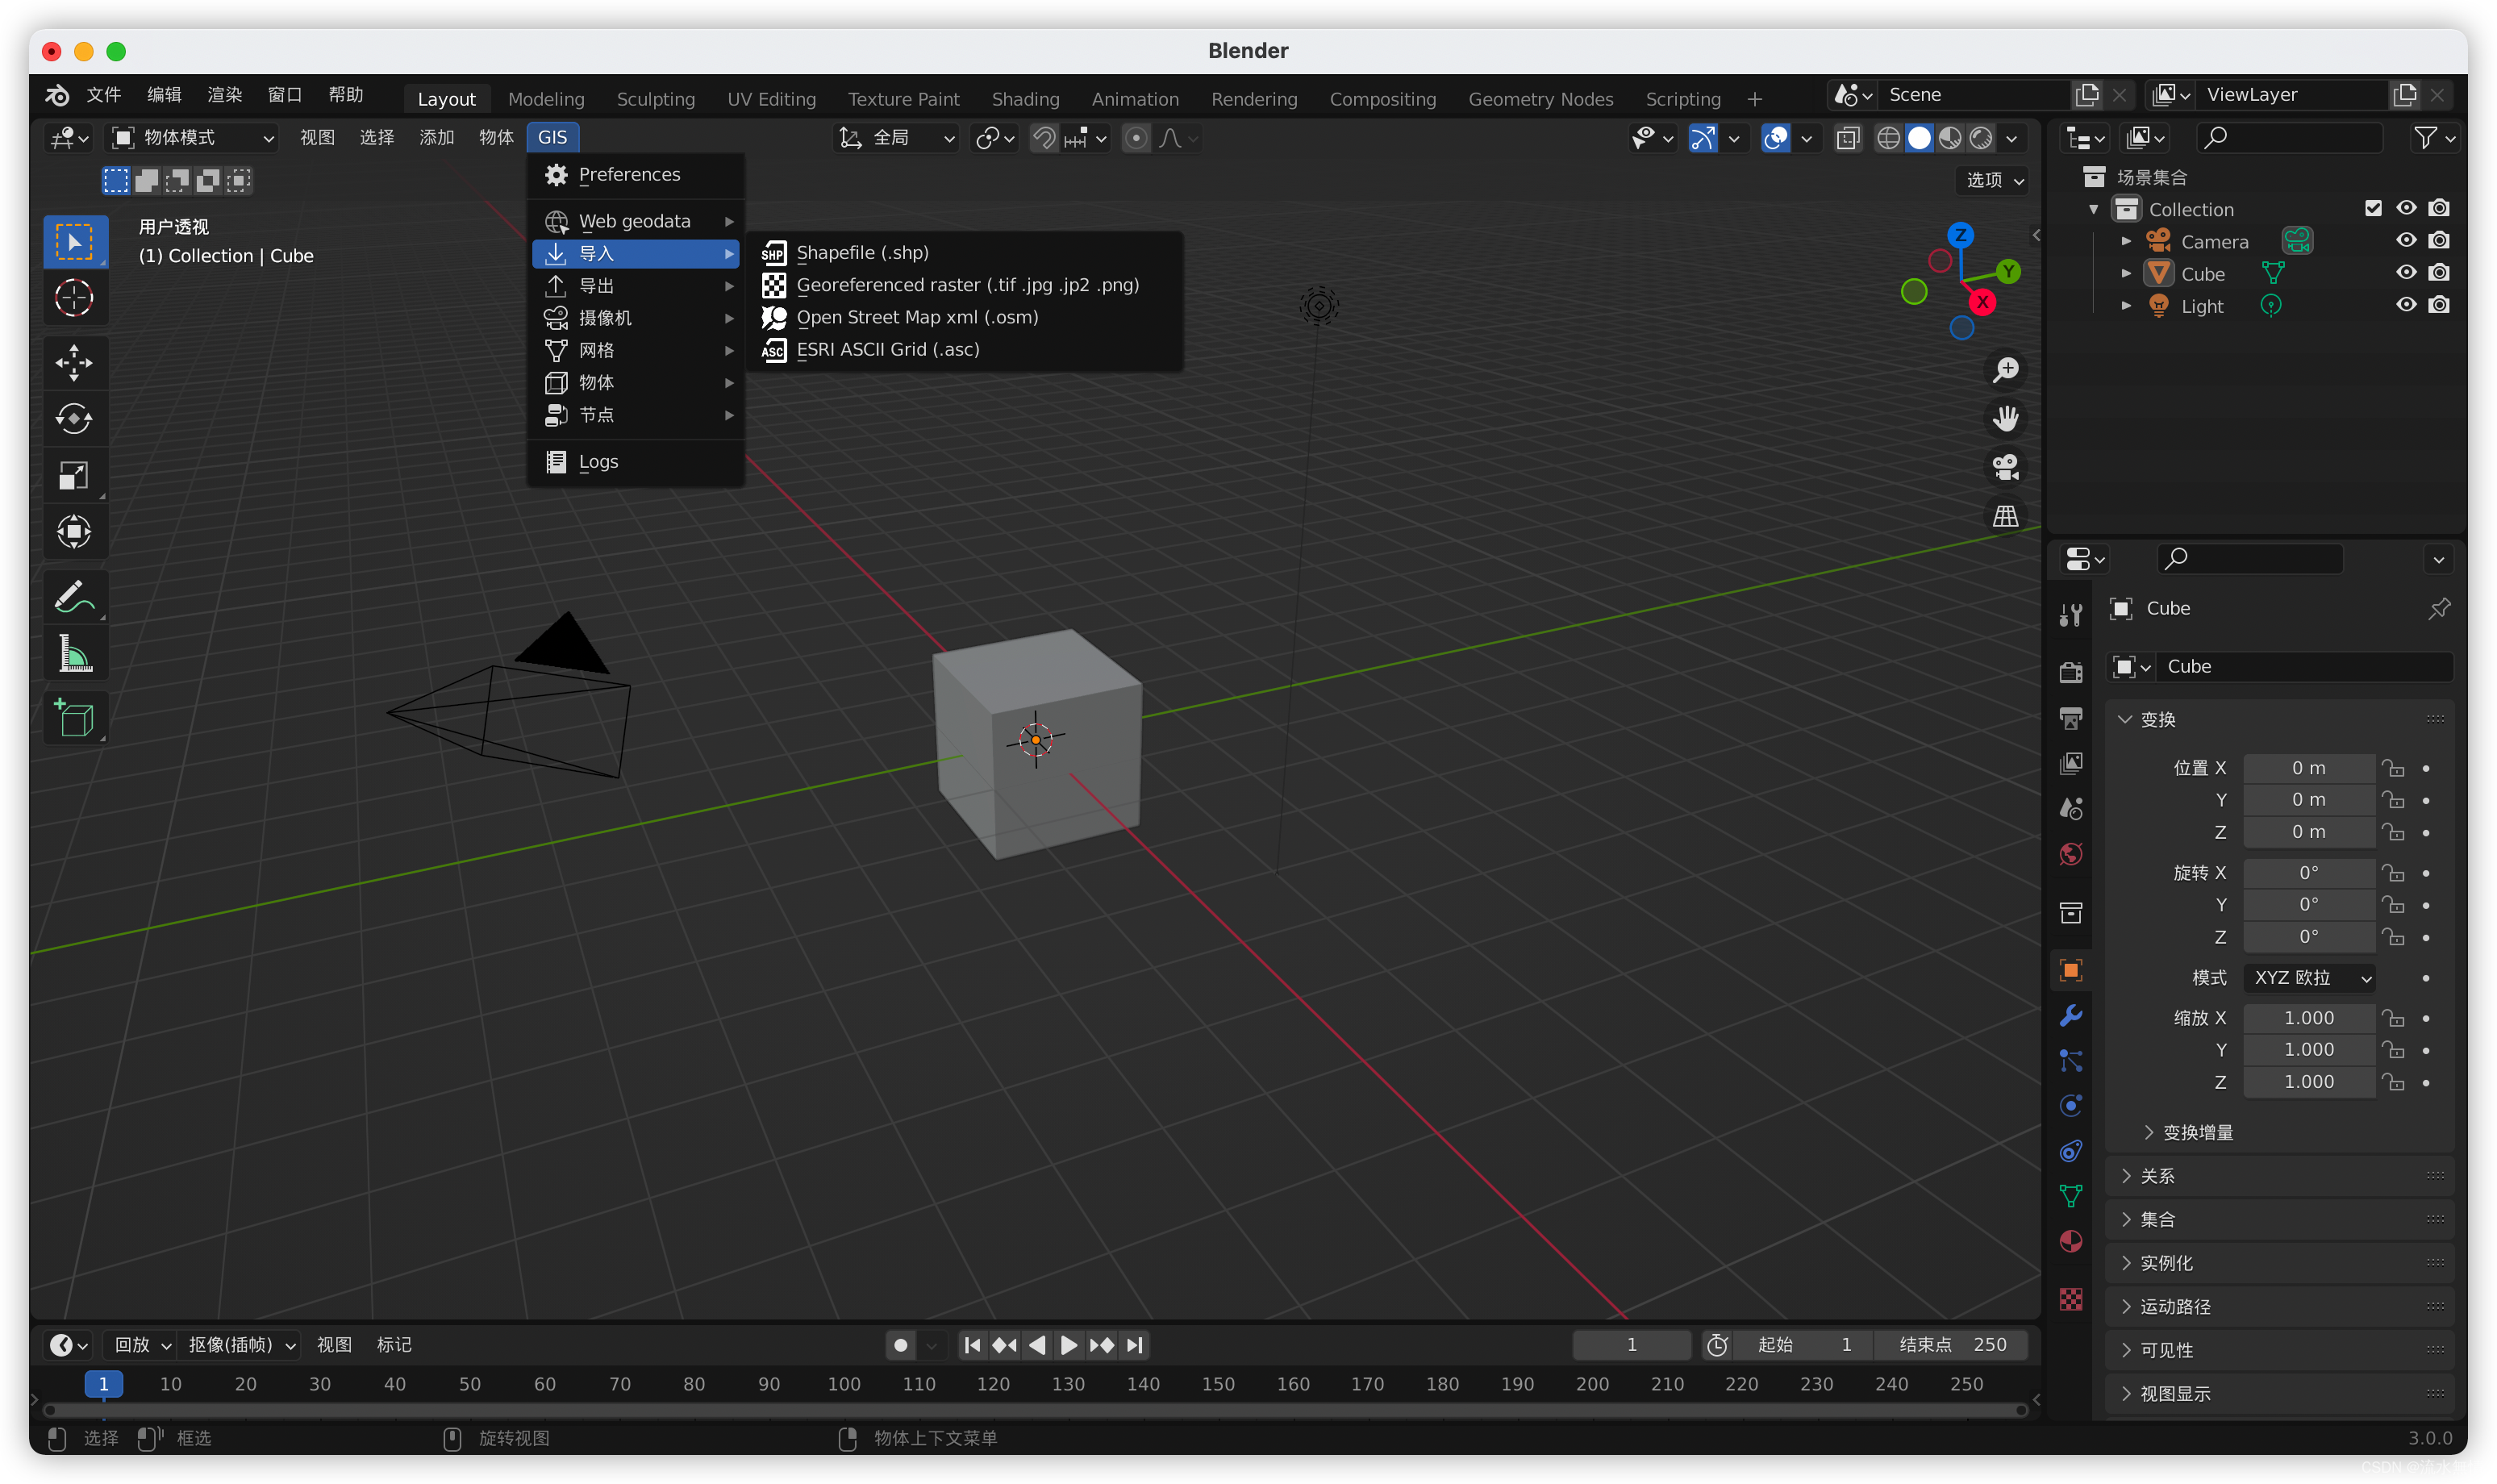Select the Annotate pencil tool
The width and height of the screenshot is (2497, 1484).
point(74,596)
